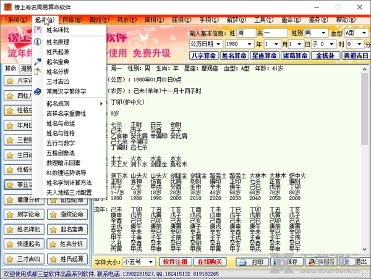371x279 pixels.
Task: Open the hour dropdown showing 子 0
Action: tap(331, 44)
